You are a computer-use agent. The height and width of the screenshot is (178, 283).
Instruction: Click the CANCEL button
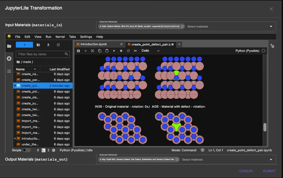coord(246,171)
